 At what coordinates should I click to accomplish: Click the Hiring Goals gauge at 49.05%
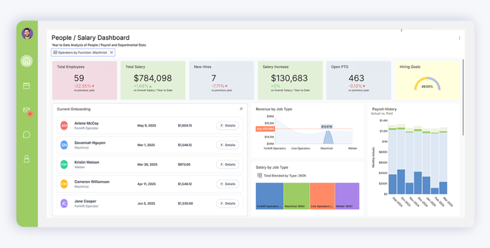[427, 85]
